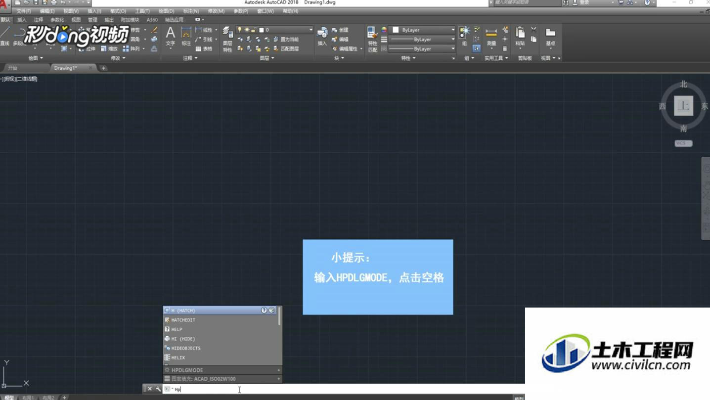
Task: Select HIDEOBJECTS command suggestion
Action: 221,348
